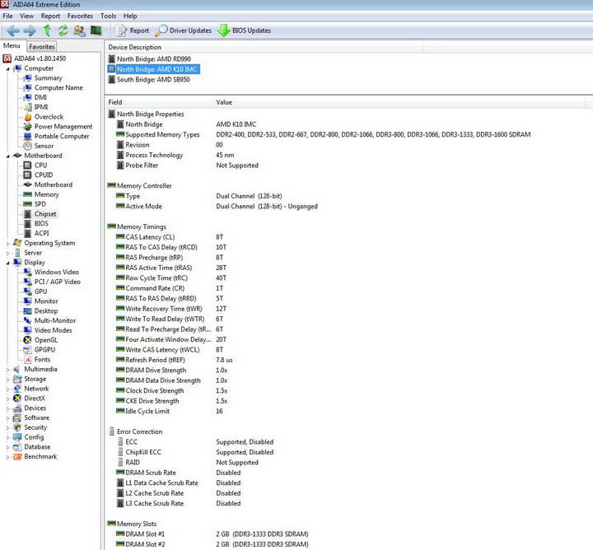Screen dimensions: 593x550
Task: Collapse the Motherboard tree category
Action: 7,156
